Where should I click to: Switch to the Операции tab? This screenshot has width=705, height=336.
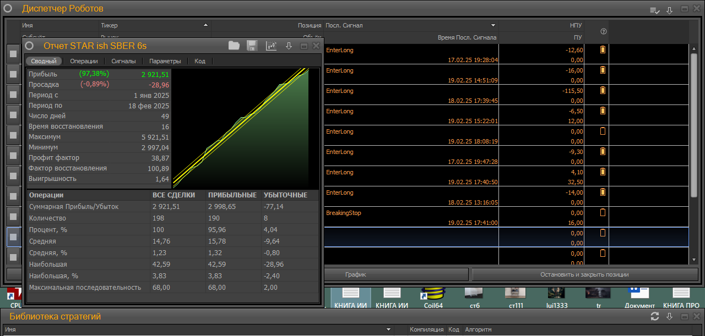click(84, 61)
